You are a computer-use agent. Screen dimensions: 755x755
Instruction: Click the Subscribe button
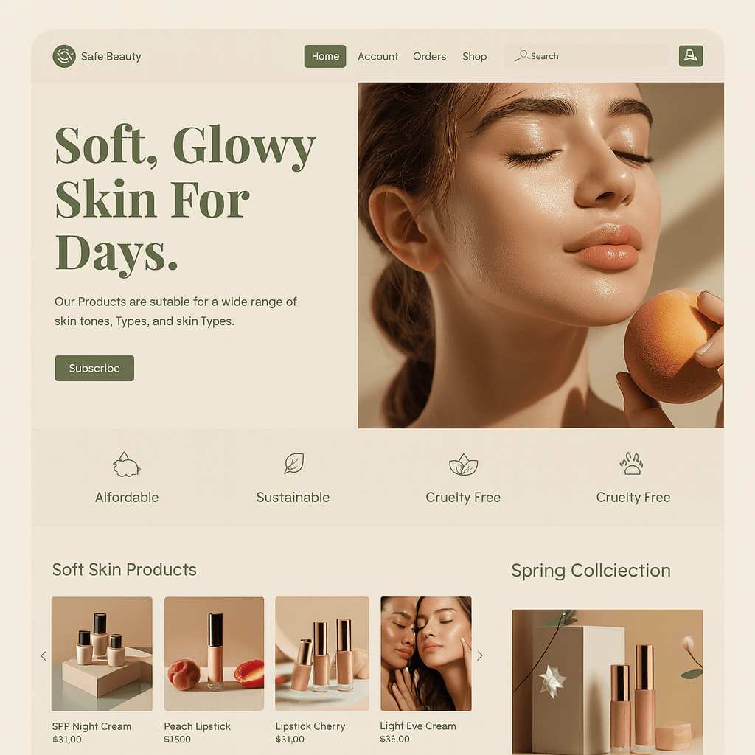coord(94,369)
